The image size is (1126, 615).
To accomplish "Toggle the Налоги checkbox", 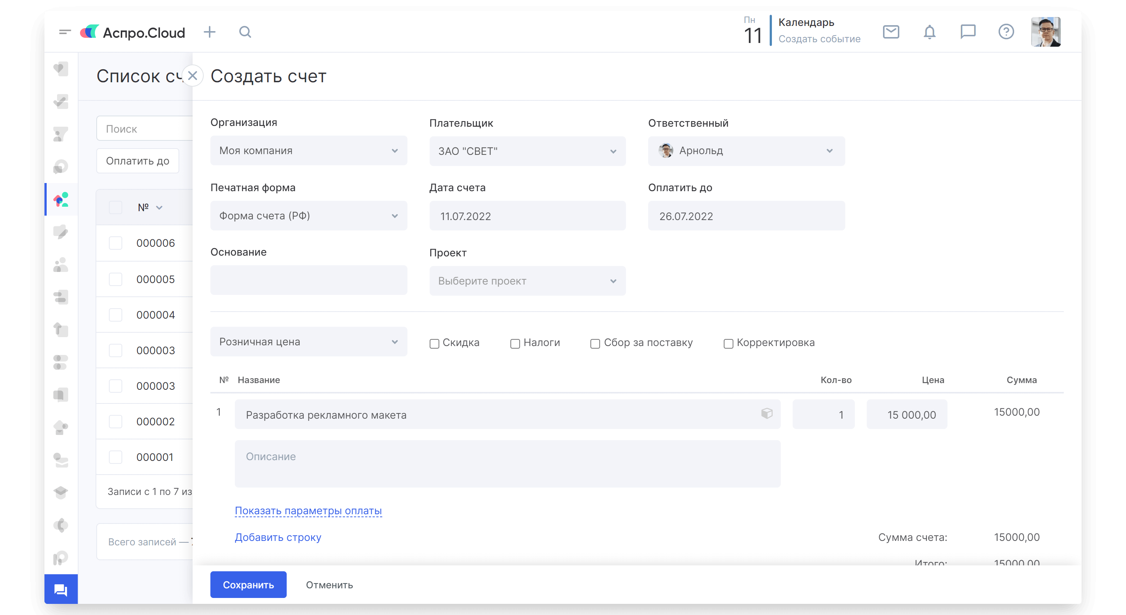I will coord(515,343).
